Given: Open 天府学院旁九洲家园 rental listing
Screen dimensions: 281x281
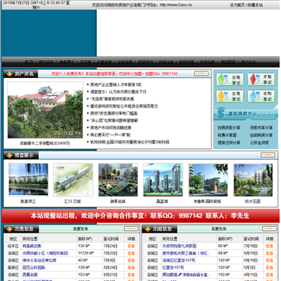Looking at the screenshot, I should point(180,246).
